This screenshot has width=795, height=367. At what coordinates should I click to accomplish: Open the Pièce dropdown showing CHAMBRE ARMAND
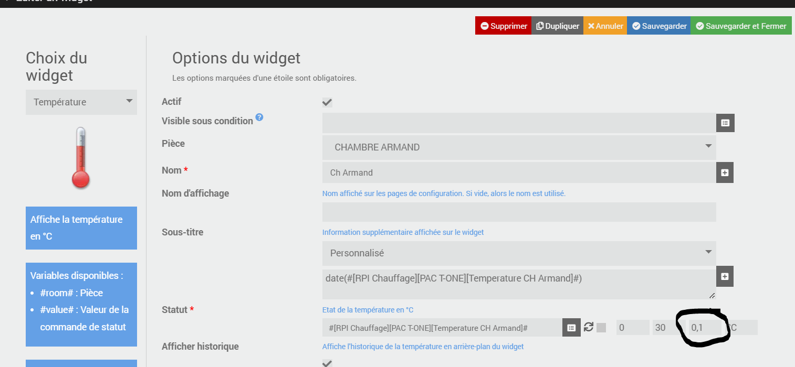[519, 147]
